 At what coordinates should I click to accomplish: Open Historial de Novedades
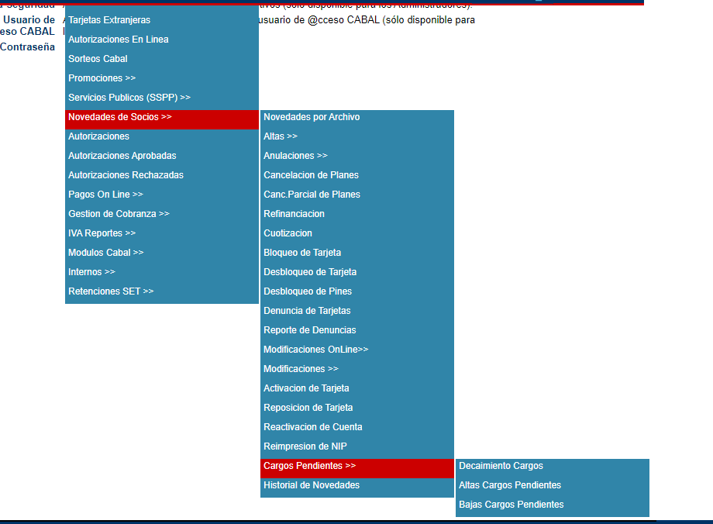pos(312,485)
